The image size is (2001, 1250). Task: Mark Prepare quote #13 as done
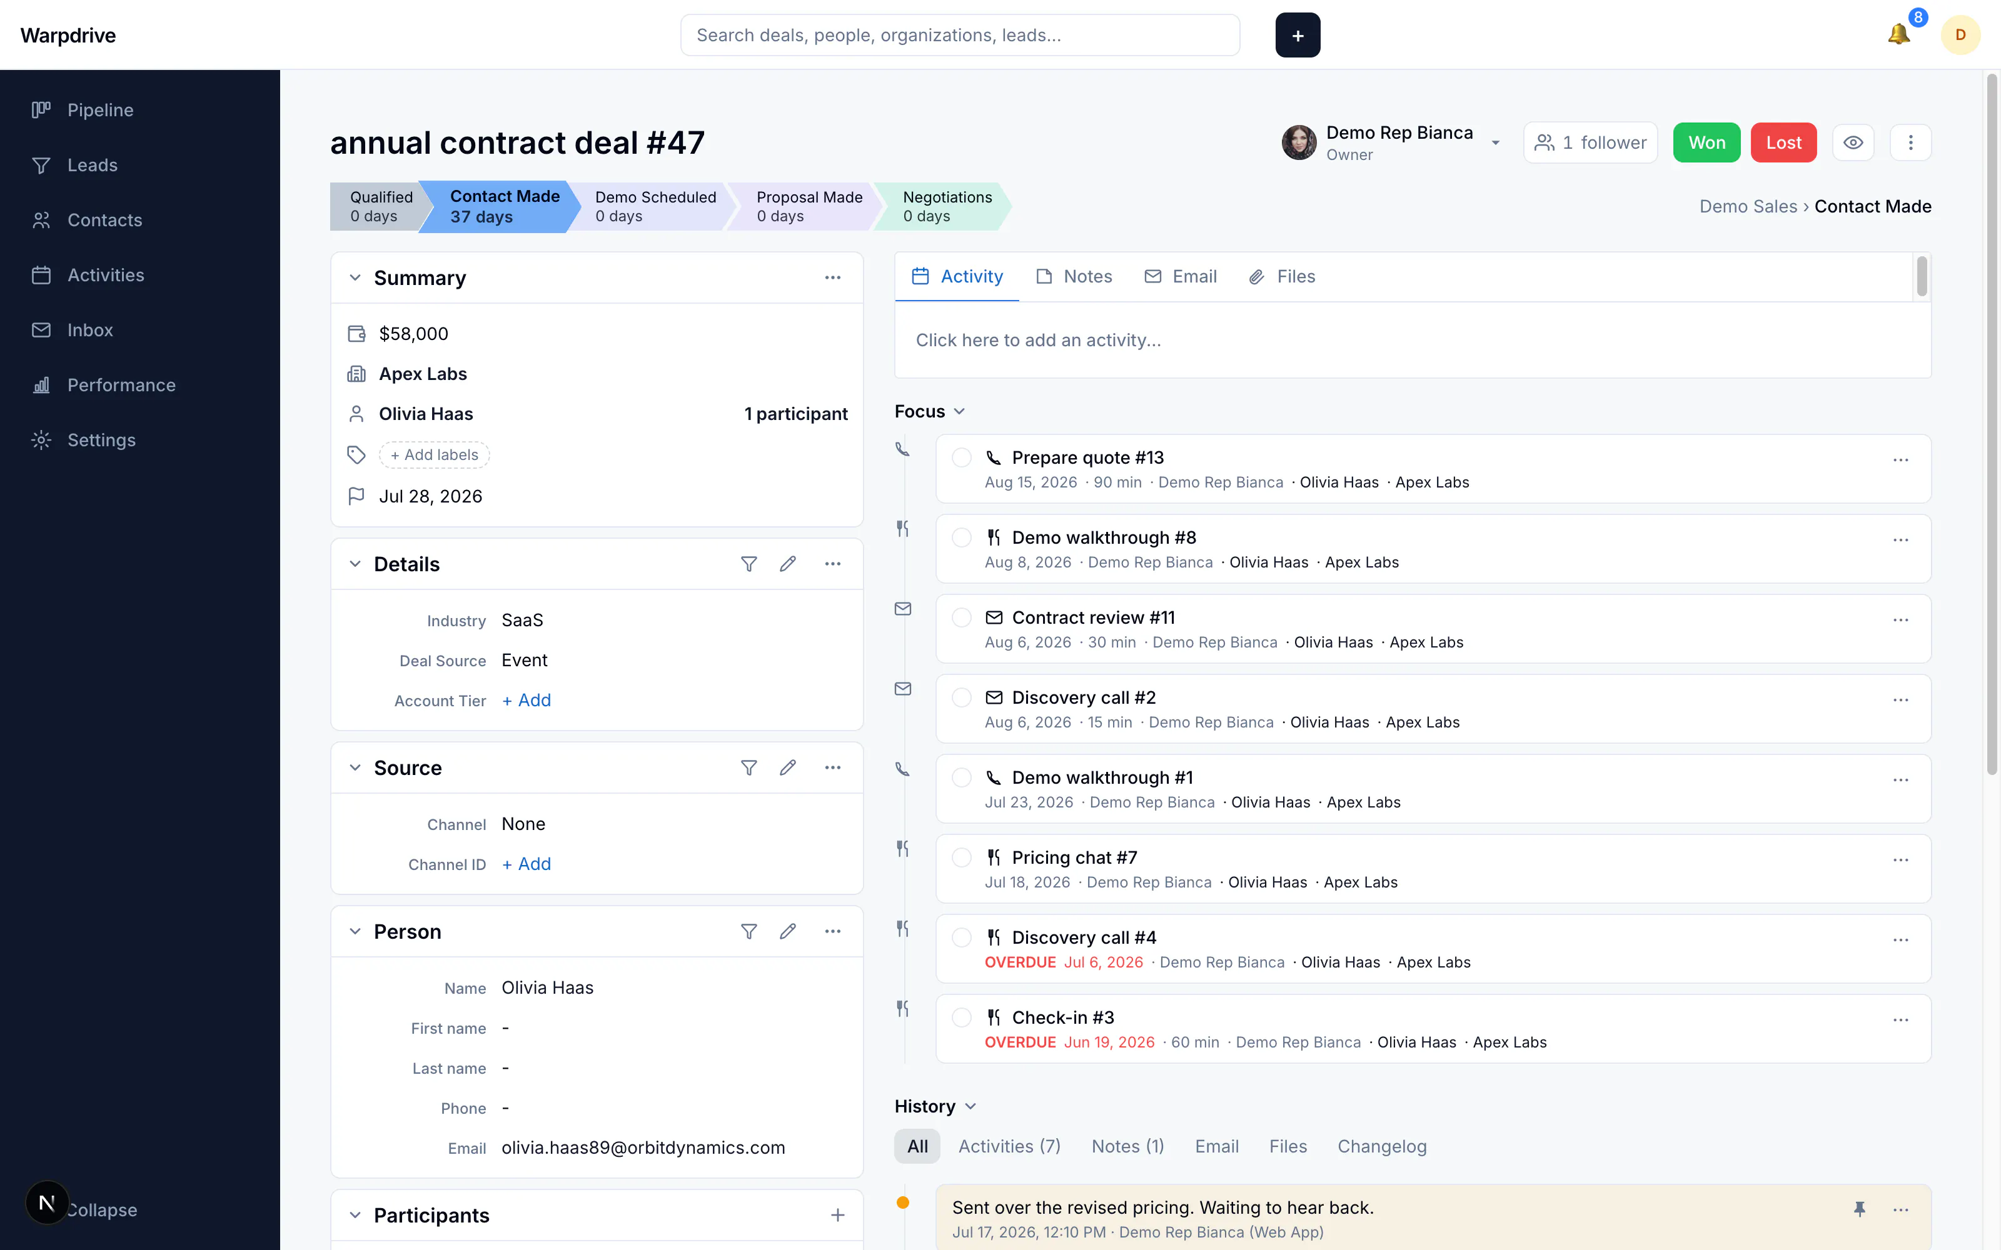pos(961,458)
